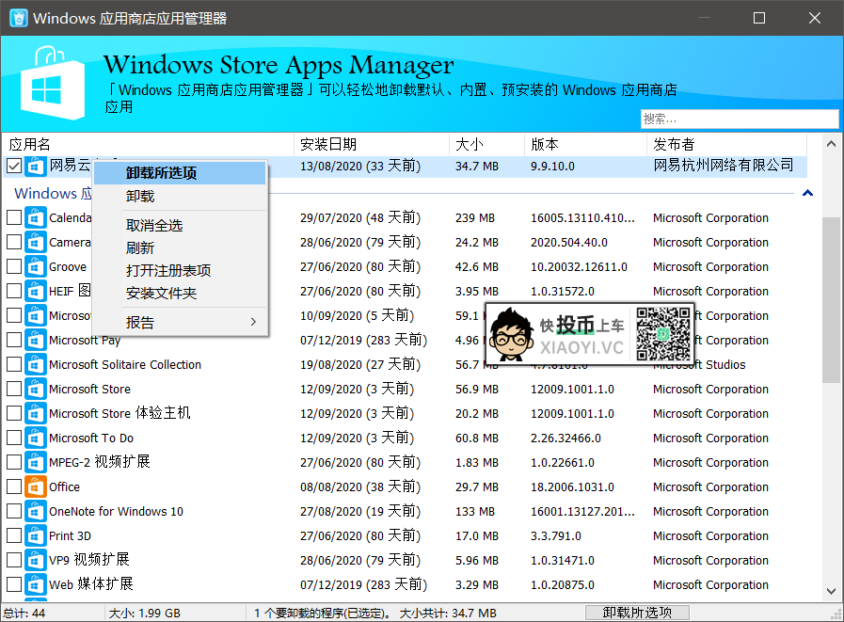
Task: Click the Microsoft Store app icon
Action: (36, 390)
